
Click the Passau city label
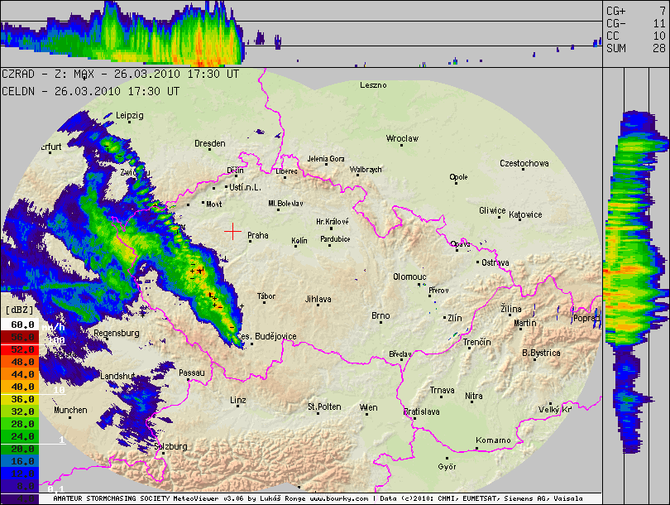pos(191,373)
